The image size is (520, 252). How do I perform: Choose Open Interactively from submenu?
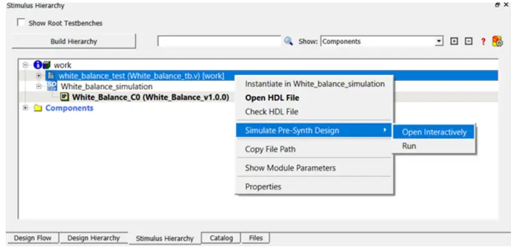click(434, 132)
